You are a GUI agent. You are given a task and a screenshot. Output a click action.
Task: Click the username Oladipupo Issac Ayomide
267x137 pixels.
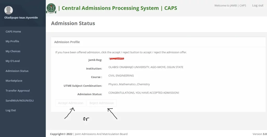pos(21,18)
